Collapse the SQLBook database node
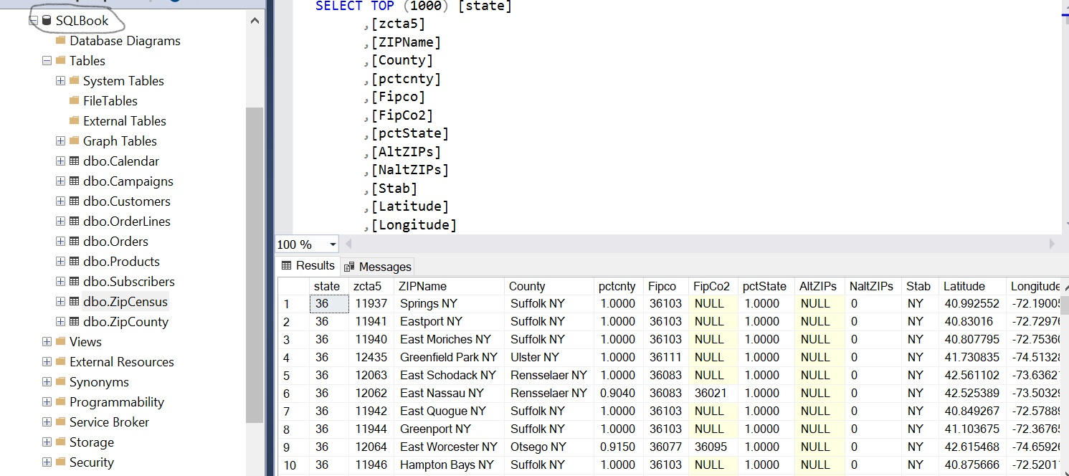This screenshot has width=1069, height=476. (33, 21)
